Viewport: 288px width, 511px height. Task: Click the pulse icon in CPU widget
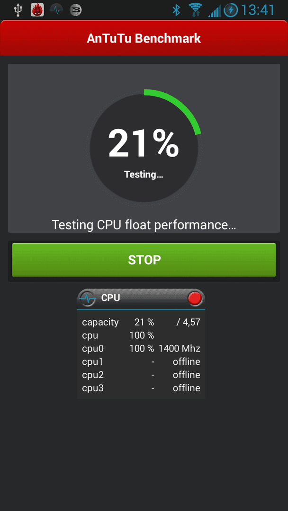tap(88, 298)
